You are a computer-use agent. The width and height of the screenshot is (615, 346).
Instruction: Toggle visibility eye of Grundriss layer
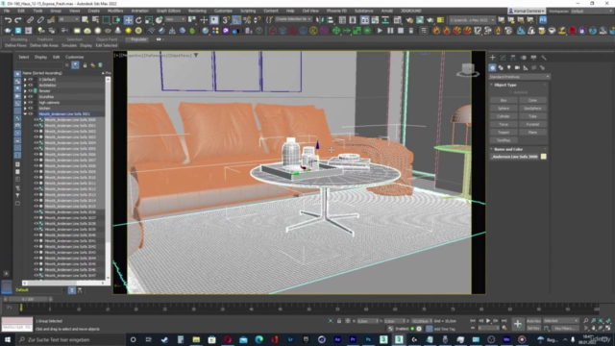coord(30,96)
